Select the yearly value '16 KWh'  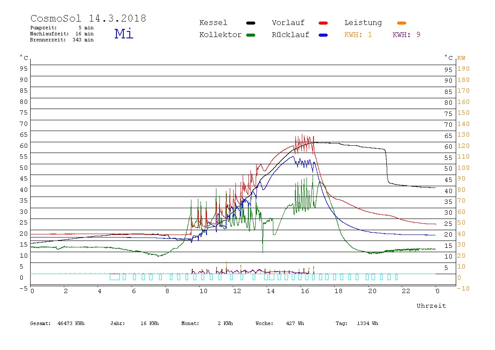(150, 323)
